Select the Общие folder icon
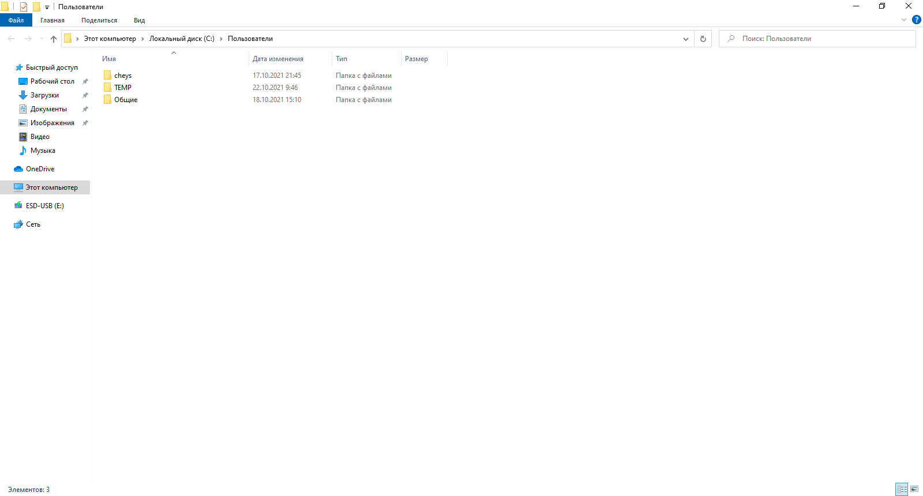The width and height of the screenshot is (923, 496). click(x=107, y=100)
